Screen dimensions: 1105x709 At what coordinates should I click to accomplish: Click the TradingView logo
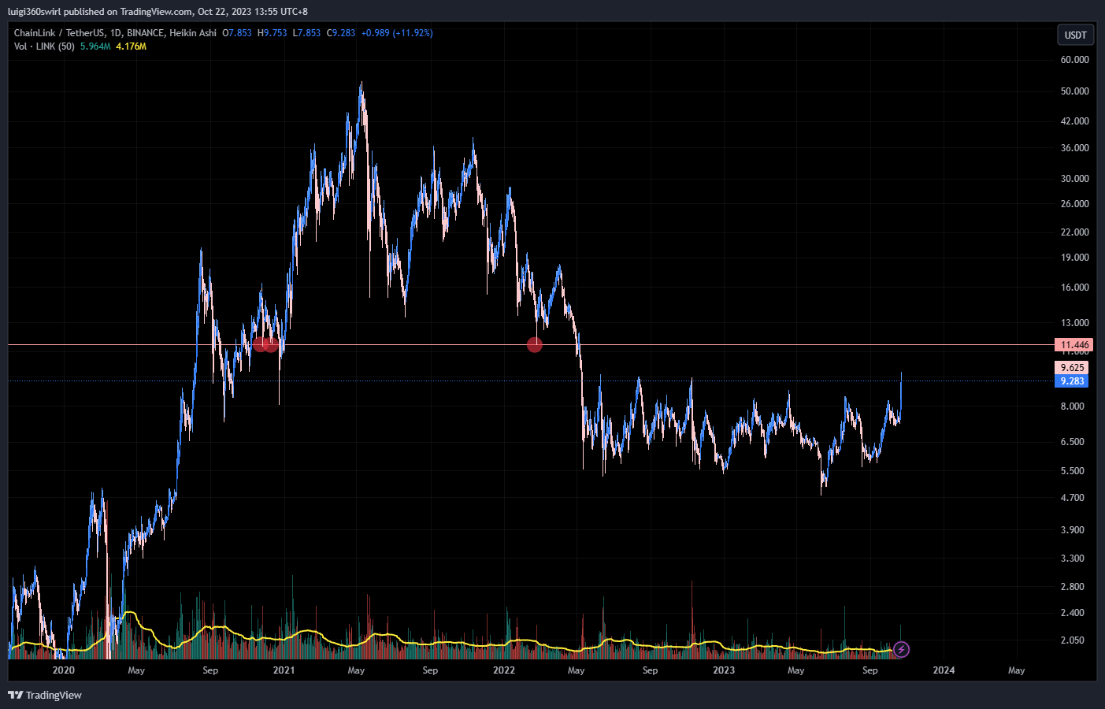click(x=45, y=695)
